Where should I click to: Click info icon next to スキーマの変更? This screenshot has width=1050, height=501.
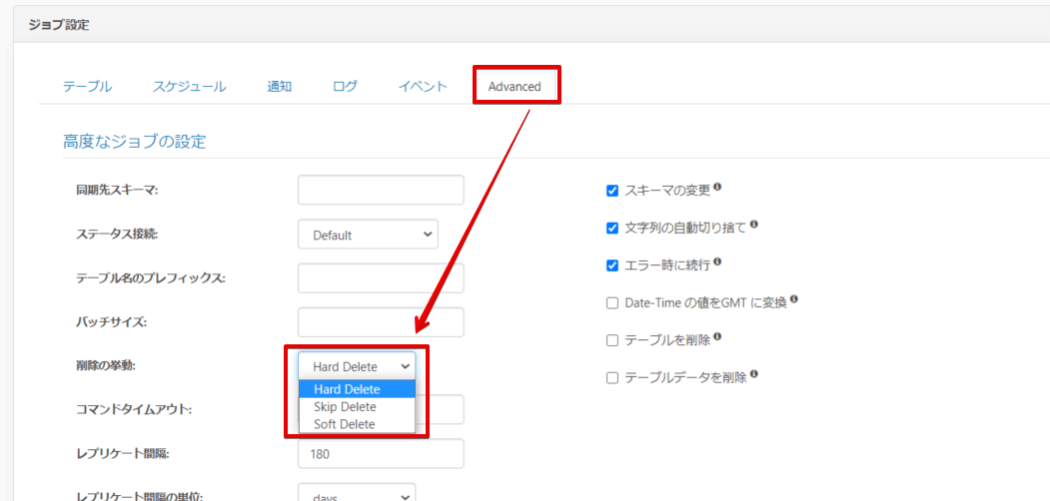[717, 187]
